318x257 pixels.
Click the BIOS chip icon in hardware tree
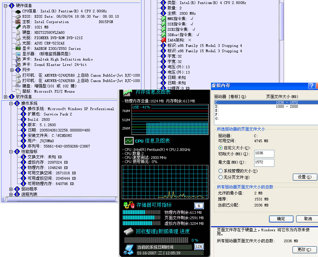[x=18, y=17]
